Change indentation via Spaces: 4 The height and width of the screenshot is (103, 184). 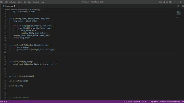coord(137,102)
